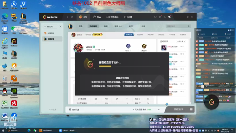Open the first recent match champion thumbnail
Image resolution: width=236 pixels, height=133 pixels.
(x=164, y=48)
